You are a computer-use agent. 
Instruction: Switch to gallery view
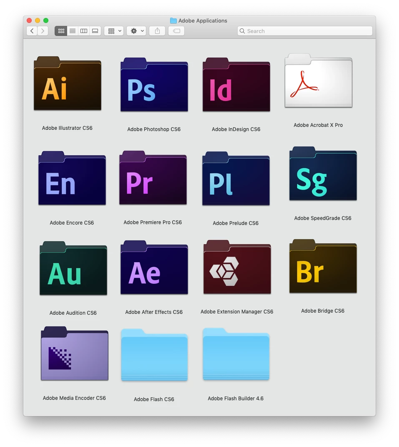coord(95,31)
